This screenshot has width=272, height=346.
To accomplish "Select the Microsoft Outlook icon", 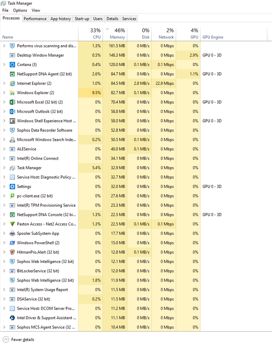I will (x=12, y=112).
